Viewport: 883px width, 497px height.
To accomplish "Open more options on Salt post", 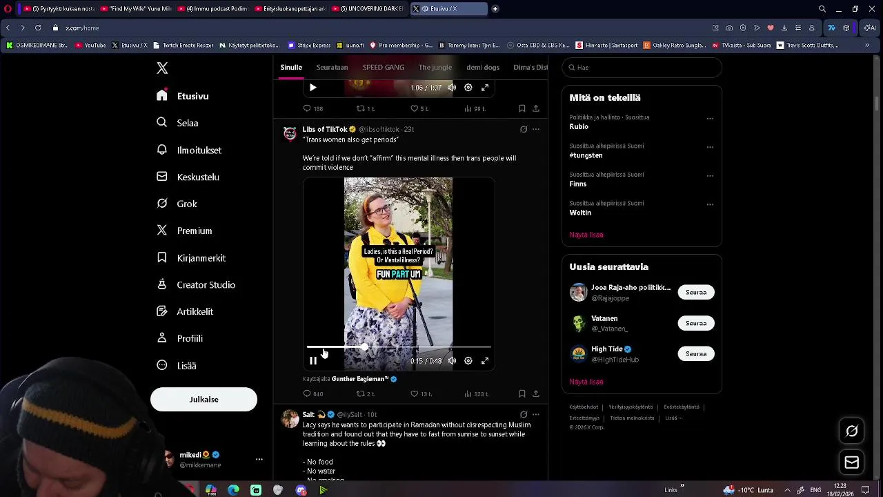I will pos(536,414).
